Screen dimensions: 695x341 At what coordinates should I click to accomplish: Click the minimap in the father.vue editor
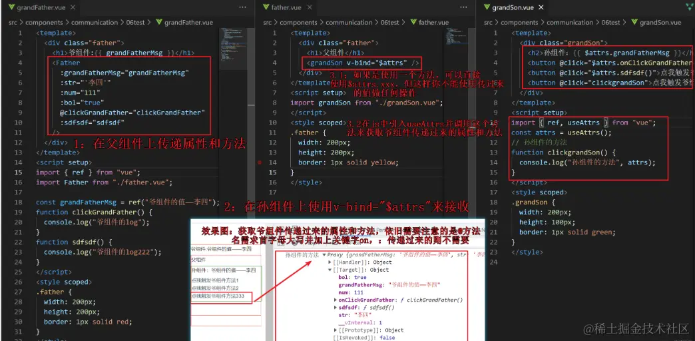456,37
